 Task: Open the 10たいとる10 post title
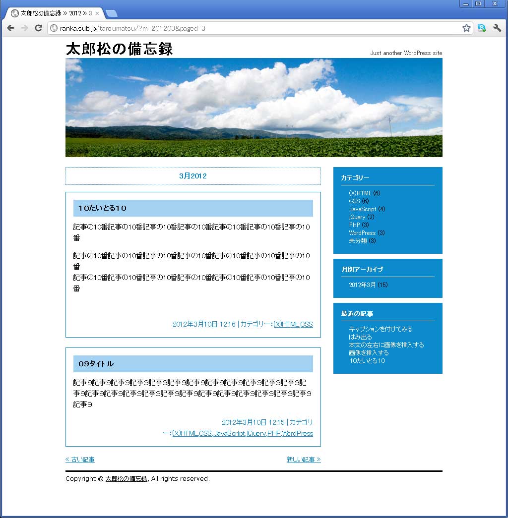(102, 208)
